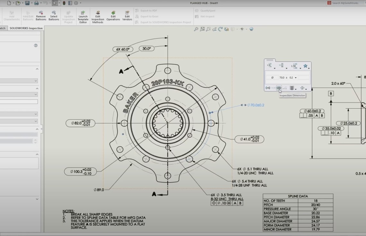Open the Print dropdown arrow
Image resolution: width=366 pixels, height=236 pixels.
(41, 3)
